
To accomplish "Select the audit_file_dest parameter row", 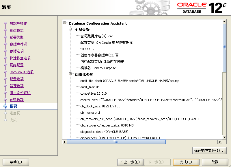I will 130,81.
